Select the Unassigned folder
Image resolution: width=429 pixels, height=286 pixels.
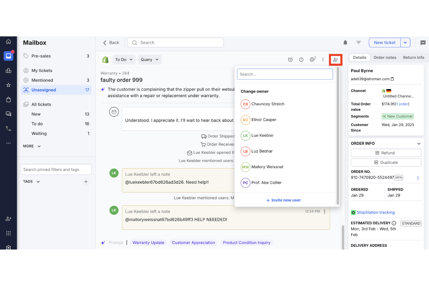point(56,90)
